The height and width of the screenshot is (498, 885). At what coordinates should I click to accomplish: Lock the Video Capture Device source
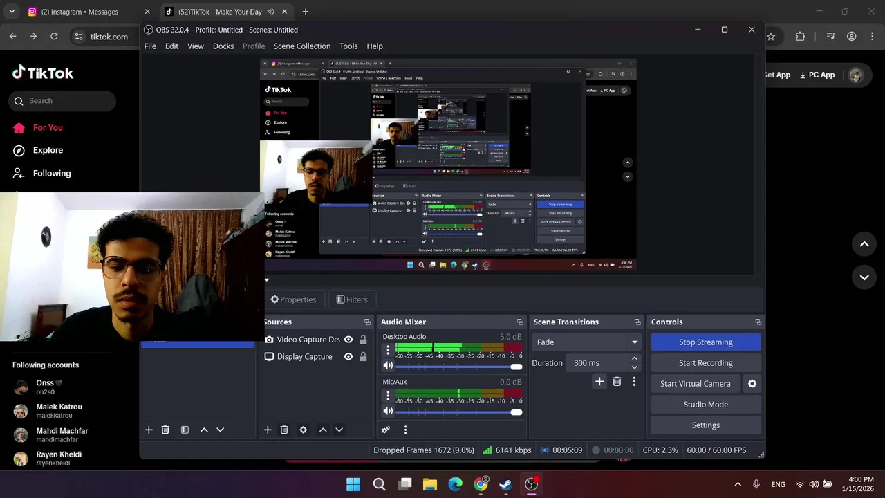(363, 340)
